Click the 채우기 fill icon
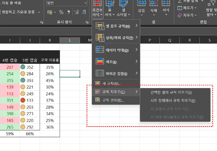Viewport: 217px width, 151px height. pos(180,8)
